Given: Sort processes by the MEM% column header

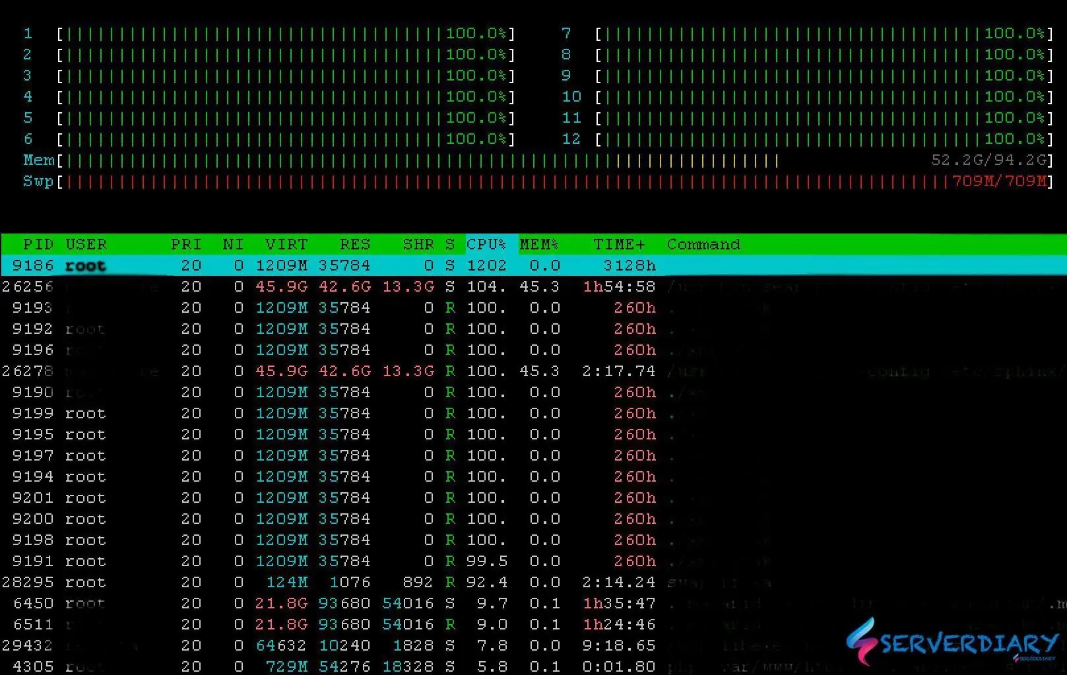Looking at the screenshot, I should click(x=538, y=244).
